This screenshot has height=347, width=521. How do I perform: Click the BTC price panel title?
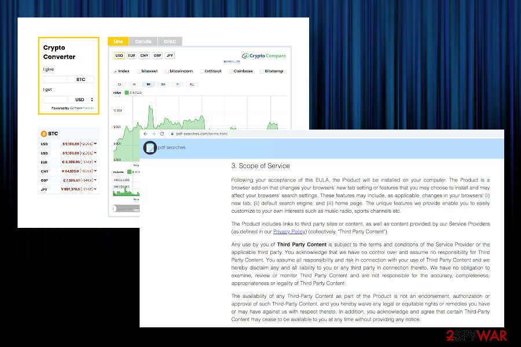[x=53, y=134]
